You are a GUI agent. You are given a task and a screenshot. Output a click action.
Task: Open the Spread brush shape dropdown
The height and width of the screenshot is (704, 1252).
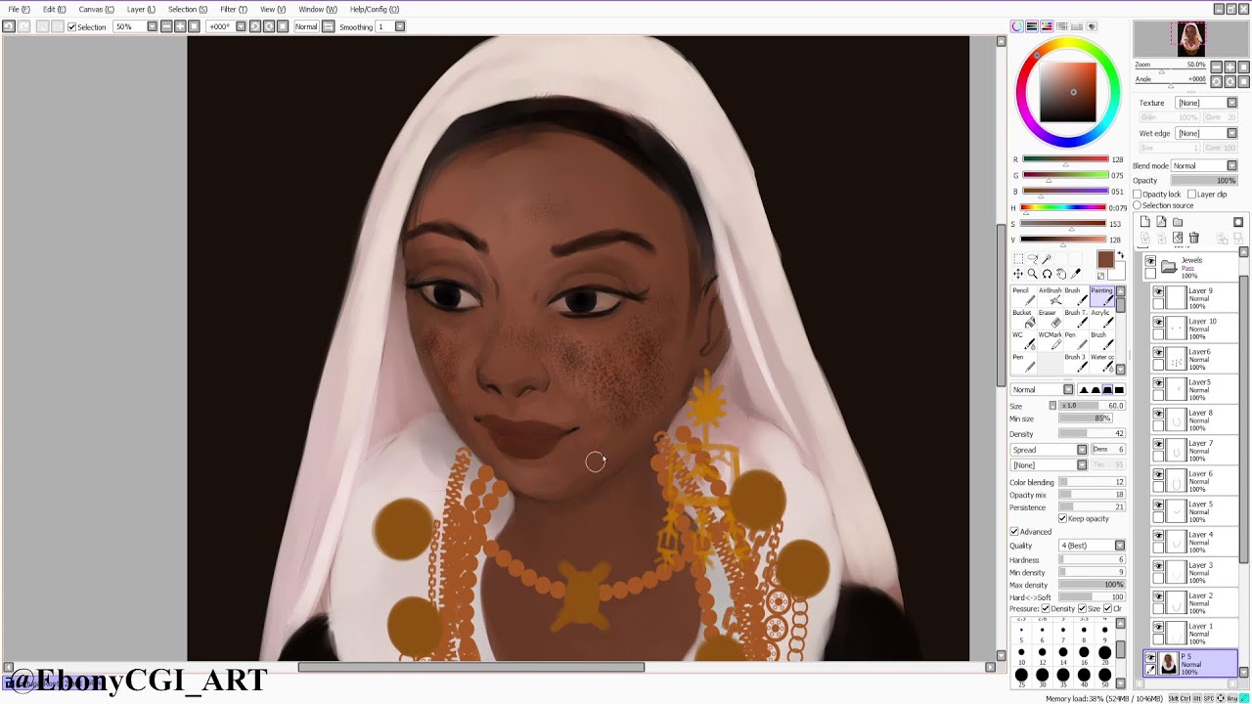pos(1049,450)
